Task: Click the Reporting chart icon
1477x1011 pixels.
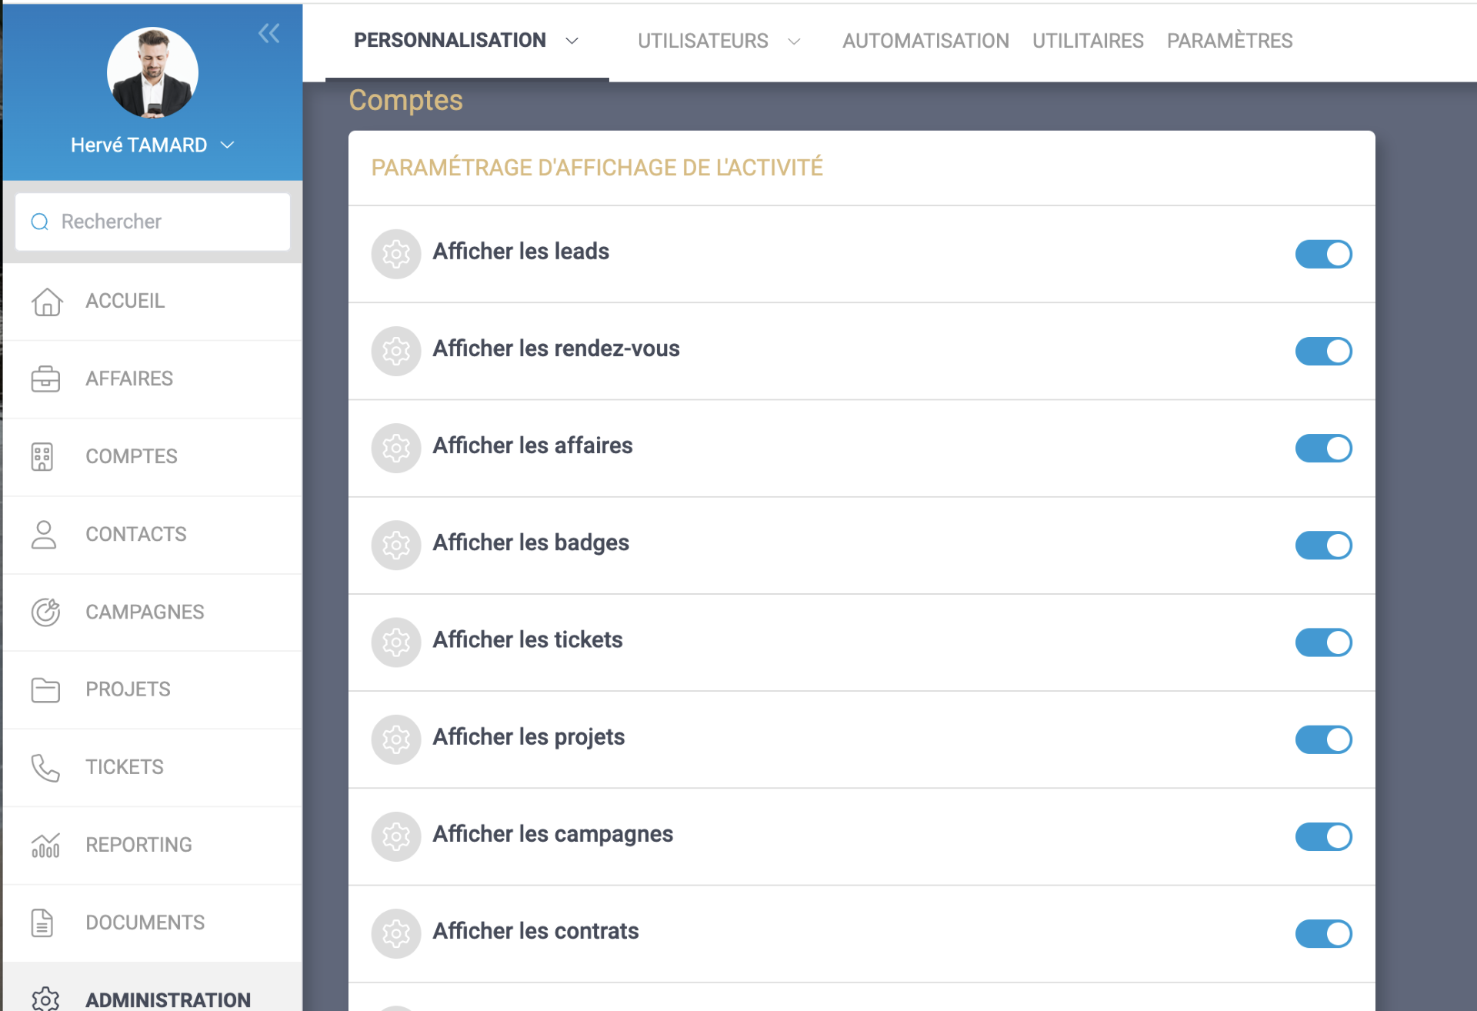Action: (x=45, y=846)
